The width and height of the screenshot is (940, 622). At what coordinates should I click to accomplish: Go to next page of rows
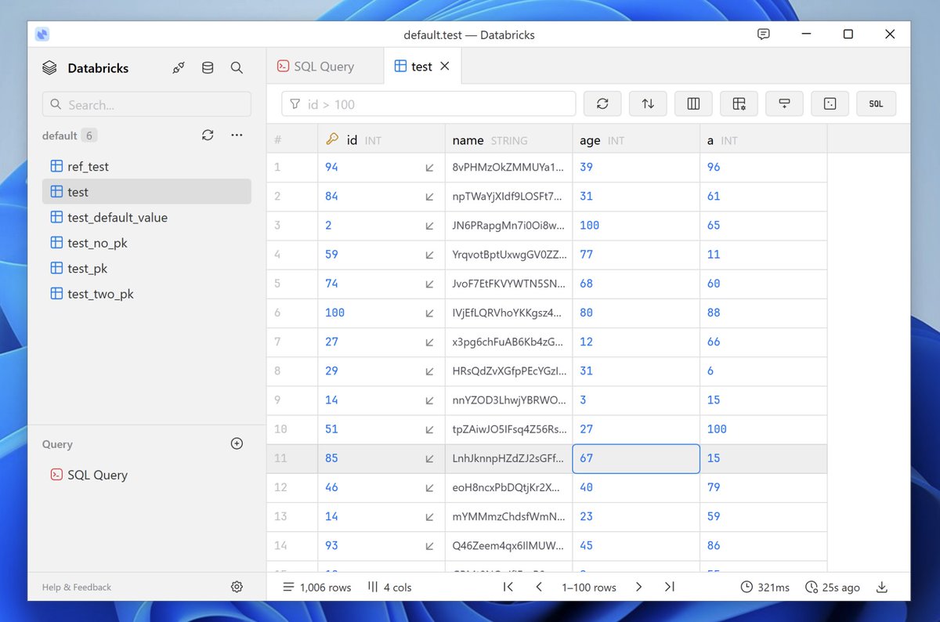(638, 587)
